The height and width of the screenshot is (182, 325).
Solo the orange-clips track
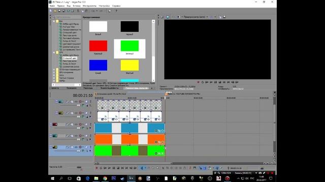(90, 136)
